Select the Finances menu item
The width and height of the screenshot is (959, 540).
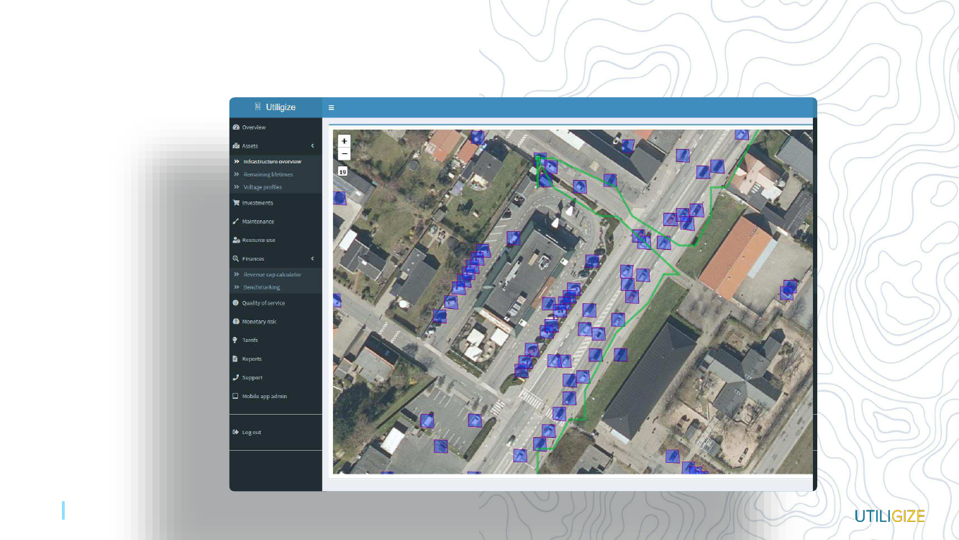pyautogui.click(x=276, y=258)
